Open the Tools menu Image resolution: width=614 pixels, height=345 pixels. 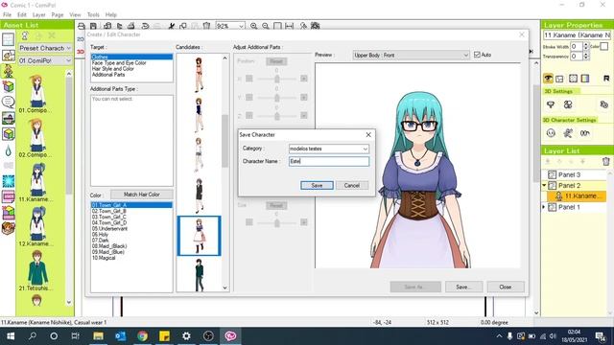click(x=93, y=15)
